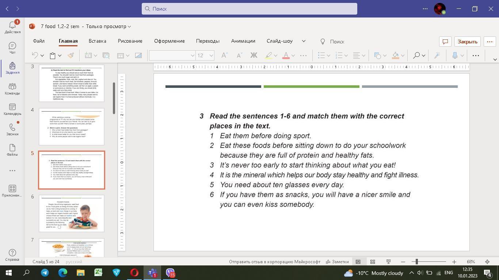499x280 pixels.
Task: Open Файлы in the Teams sidebar
Action: coord(12,150)
